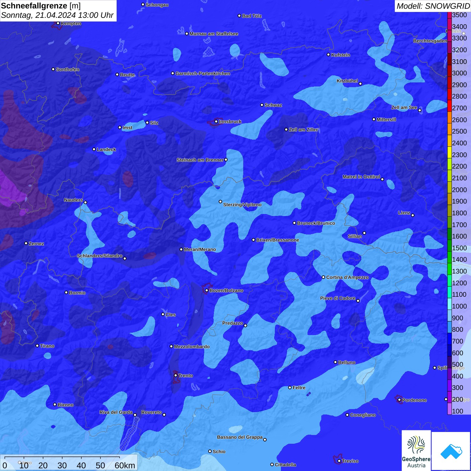Click the Steinach am Brenner label

200,160
